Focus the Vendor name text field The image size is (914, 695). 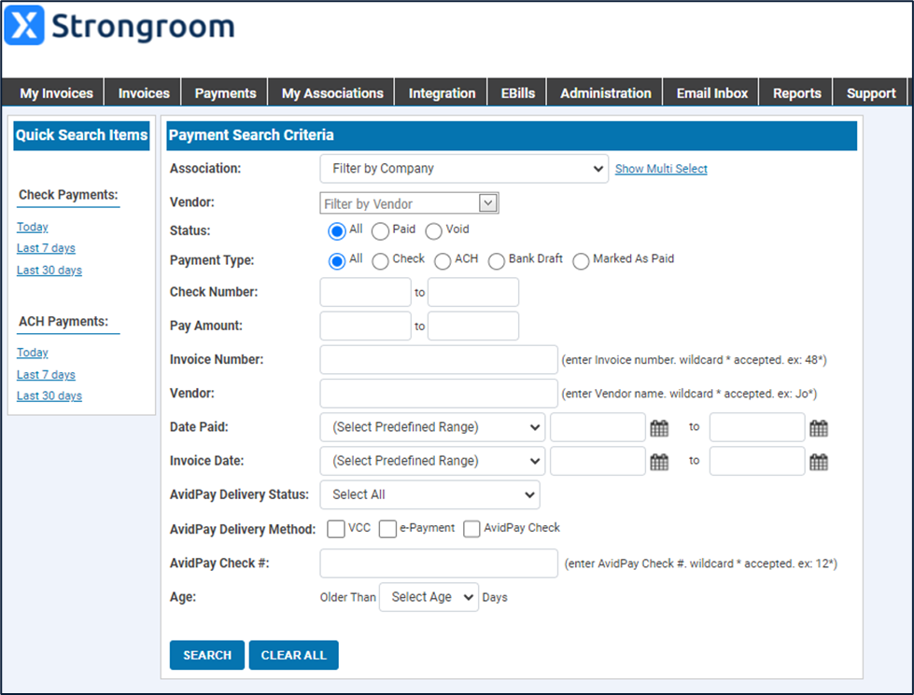tap(439, 394)
